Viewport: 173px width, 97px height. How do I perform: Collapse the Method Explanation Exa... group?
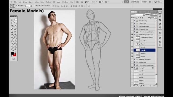coord(135,35)
